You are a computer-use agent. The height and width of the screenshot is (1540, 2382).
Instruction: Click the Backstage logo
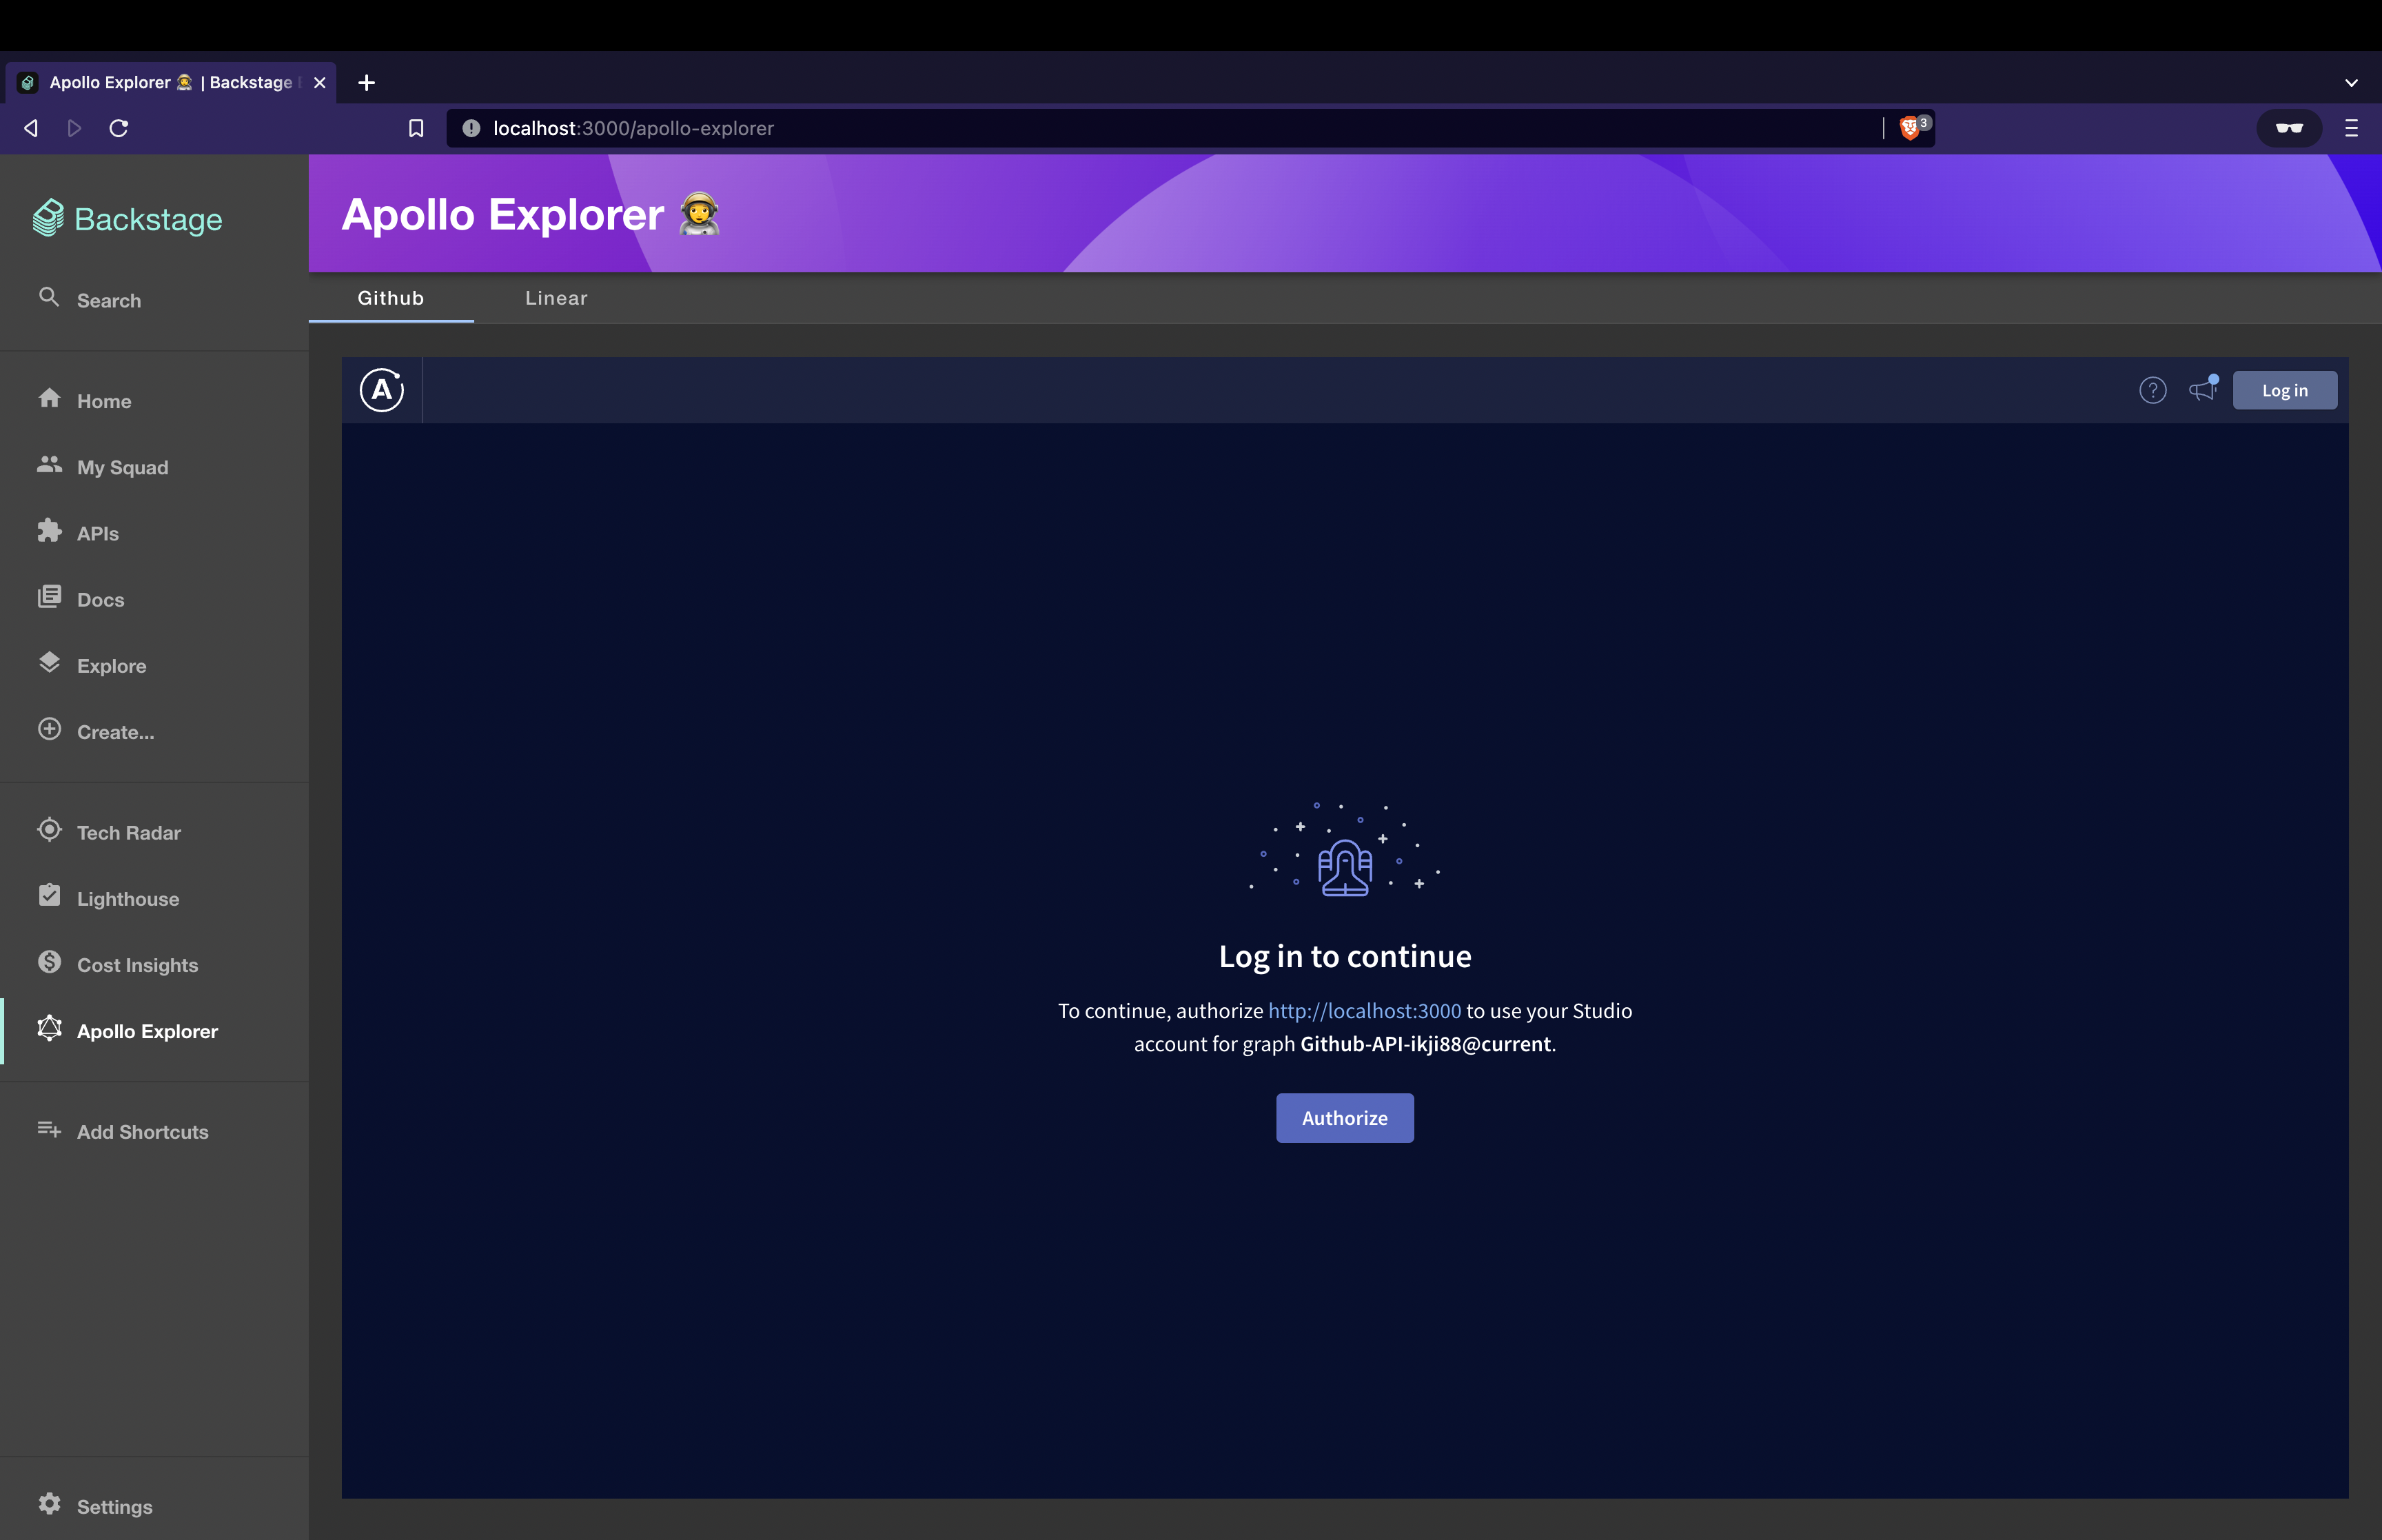[x=128, y=218]
